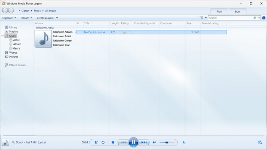This screenshot has width=267, height=150.
Task: Click the 'Unknown Year' text
Action: tap(61, 45)
